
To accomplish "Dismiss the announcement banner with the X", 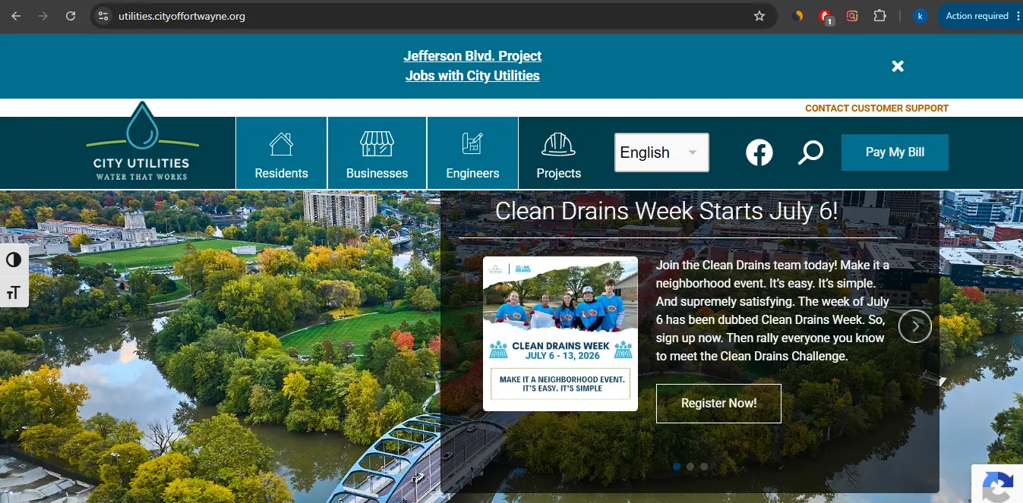I will [898, 66].
